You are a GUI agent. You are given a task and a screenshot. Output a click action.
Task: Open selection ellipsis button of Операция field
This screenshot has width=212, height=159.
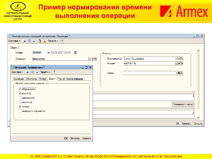tap(90, 59)
